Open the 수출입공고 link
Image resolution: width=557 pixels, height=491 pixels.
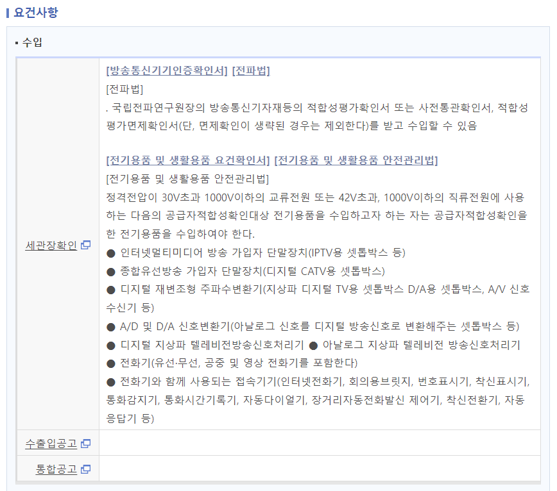point(51,443)
